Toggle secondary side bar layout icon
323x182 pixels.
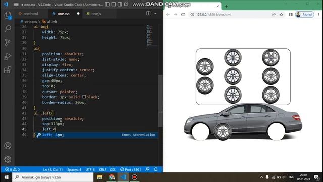[120, 4]
